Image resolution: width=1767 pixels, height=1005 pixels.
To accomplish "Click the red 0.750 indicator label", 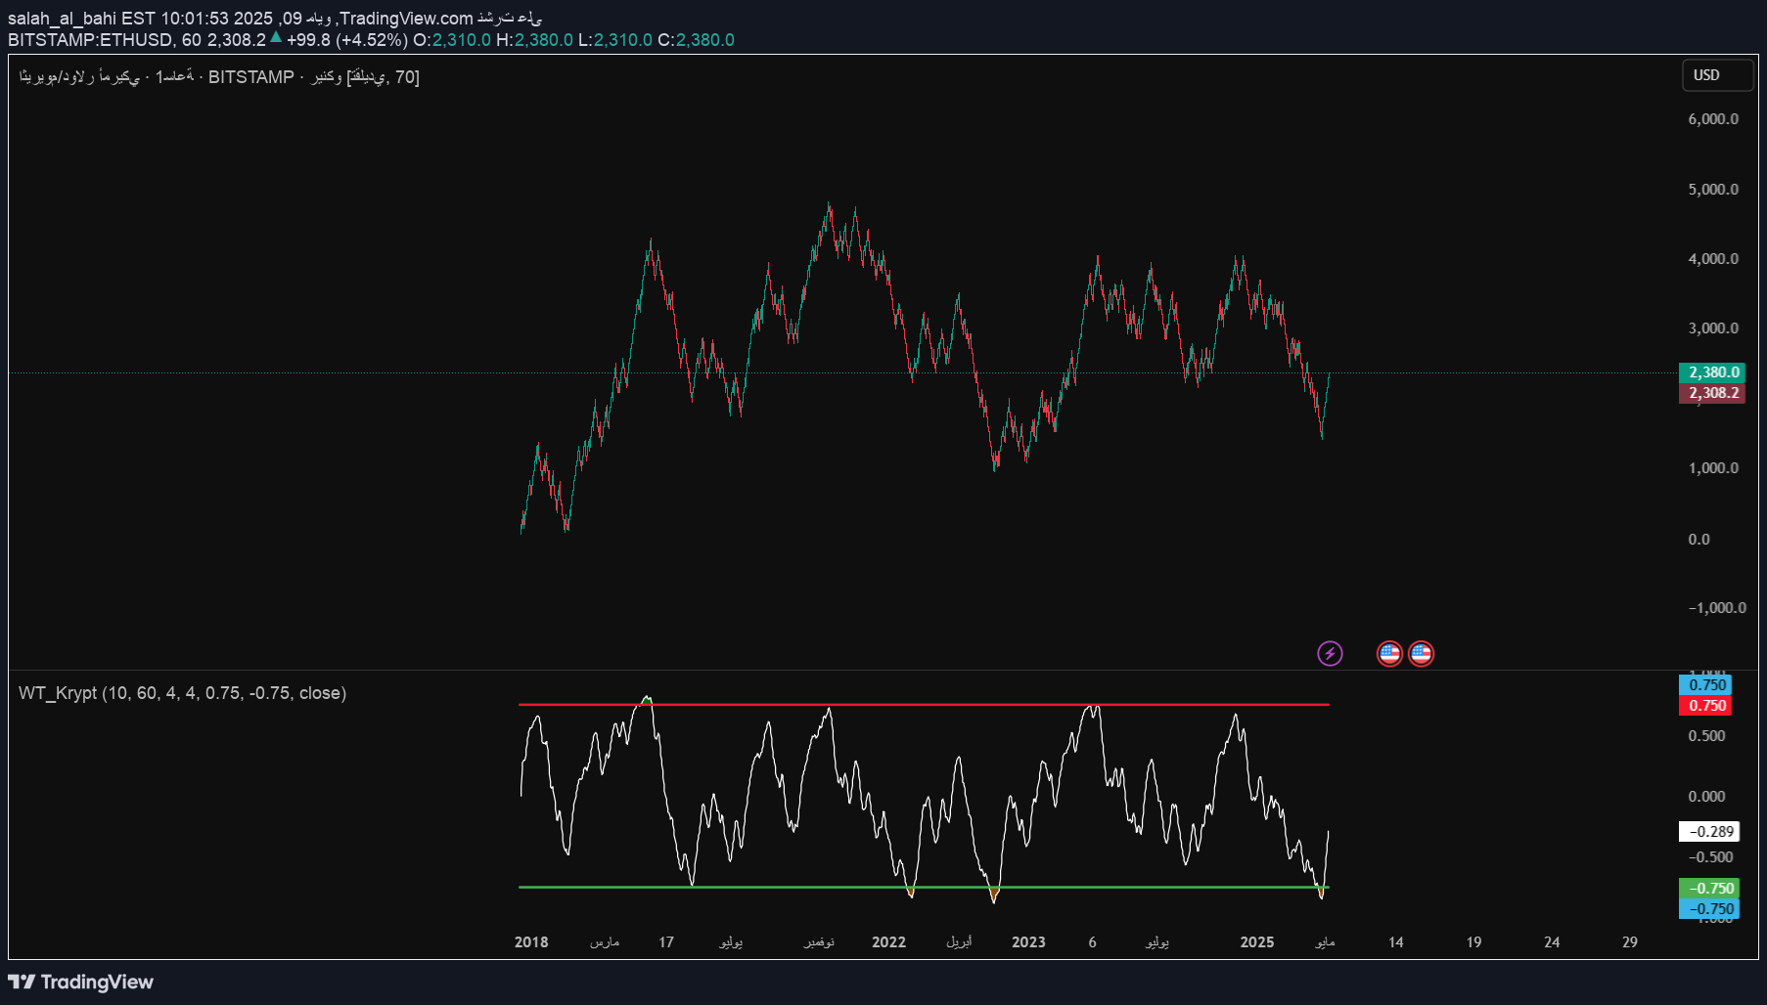I will (x=1705, y=705).
